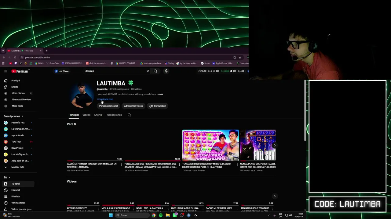Open options for PENSÁBAMOS QUE PERDIAMOS TODO video
This screenshot has height=219, width=391.
(x=179, y=165)
